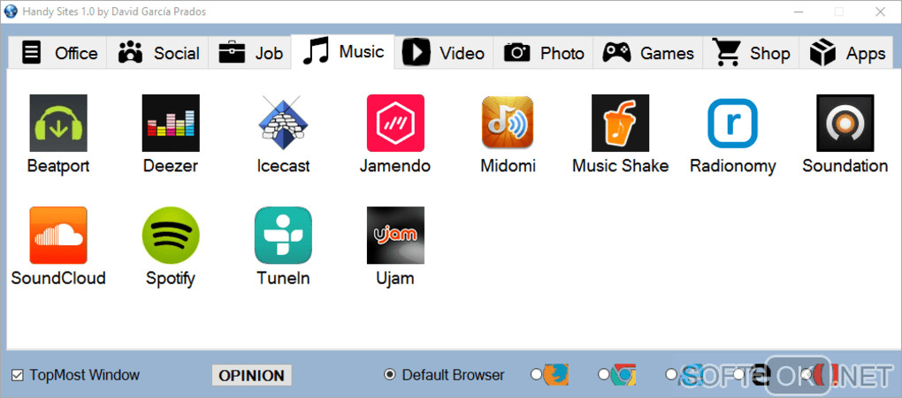Open the Soundation shortcut
902x398 pixels.
[845, 123]
